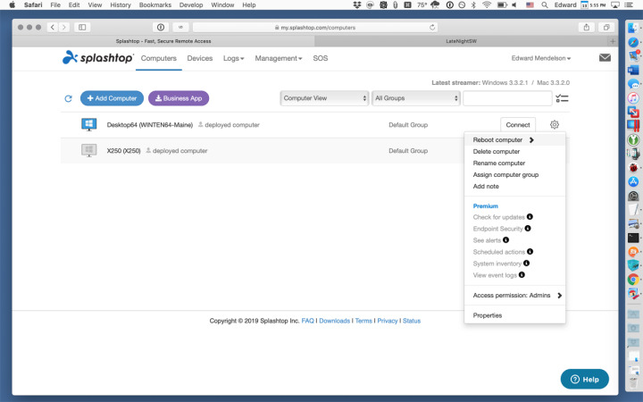
Task: Click the Add Computer button
Action: point(112,98)
